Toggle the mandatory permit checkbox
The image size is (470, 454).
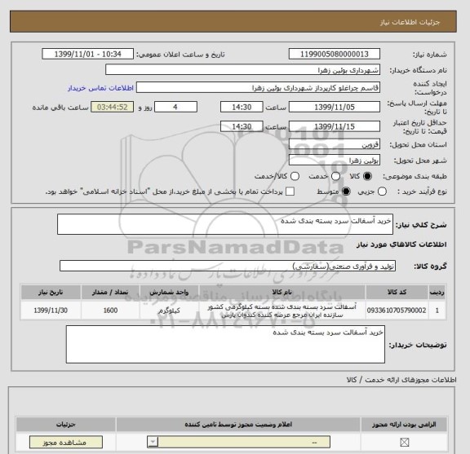click(405, 442)
